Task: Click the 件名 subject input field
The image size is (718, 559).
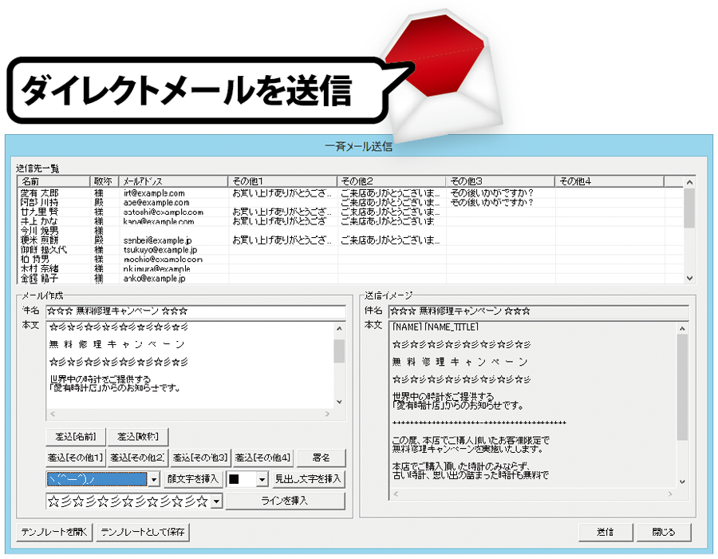Action: (195, 311)
